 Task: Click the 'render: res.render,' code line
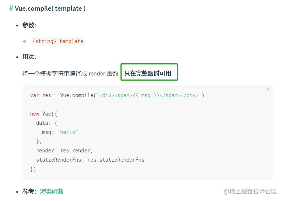64,151
